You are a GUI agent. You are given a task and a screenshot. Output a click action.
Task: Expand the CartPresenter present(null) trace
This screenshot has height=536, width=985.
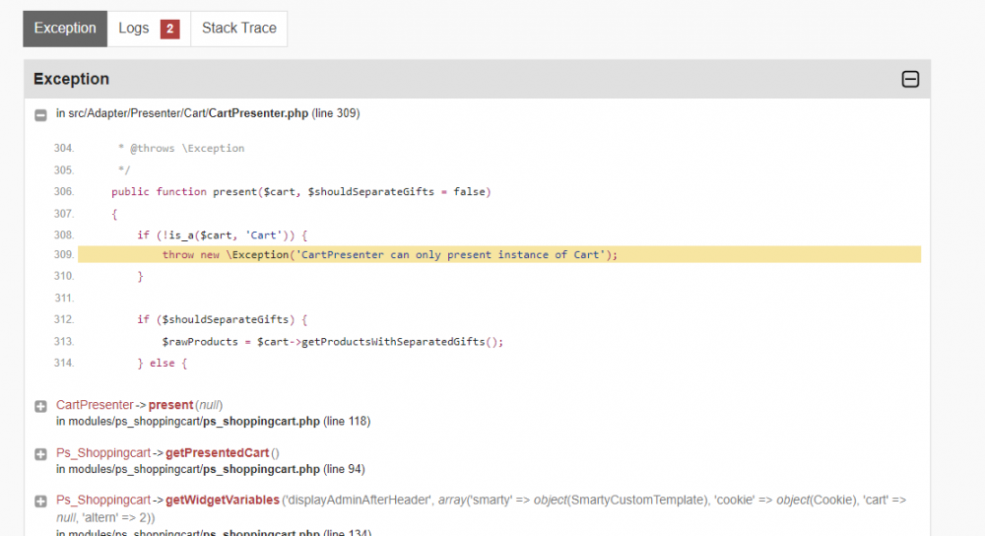coord(41,406)
